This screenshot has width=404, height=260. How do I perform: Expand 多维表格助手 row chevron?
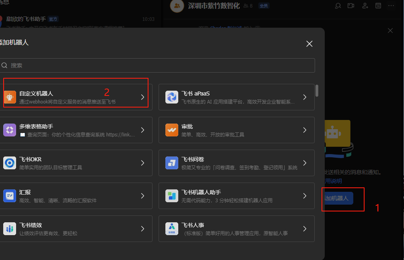click(142, 130)
